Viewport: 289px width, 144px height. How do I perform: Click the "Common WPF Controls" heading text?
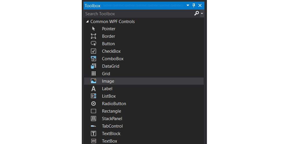112,22
